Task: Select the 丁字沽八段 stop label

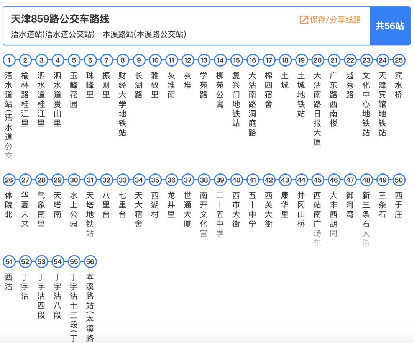Action: click(x=58, y=296)
